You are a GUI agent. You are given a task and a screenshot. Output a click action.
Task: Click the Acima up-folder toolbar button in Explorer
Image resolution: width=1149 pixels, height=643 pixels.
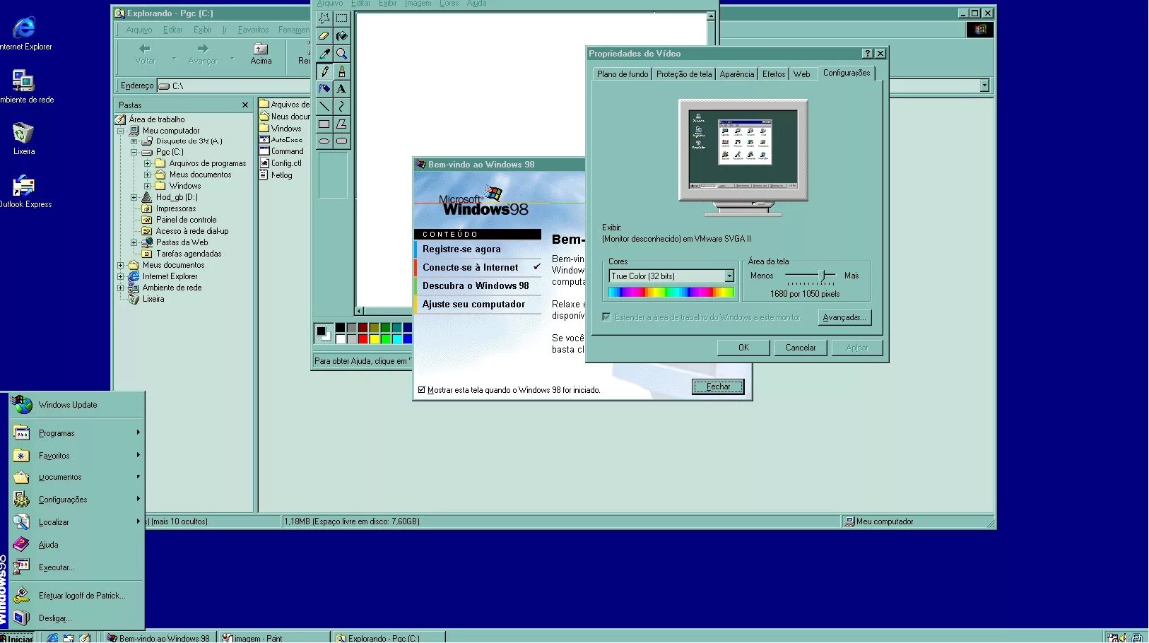tap(261, 54)
